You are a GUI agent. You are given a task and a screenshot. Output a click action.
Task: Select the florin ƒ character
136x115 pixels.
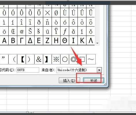[x=65, y=31]
